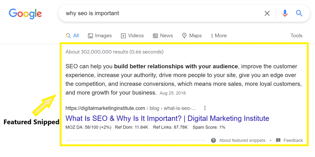Screen dimensions: 315x157
Task: Click the Google logo
Action: (25, 14)
